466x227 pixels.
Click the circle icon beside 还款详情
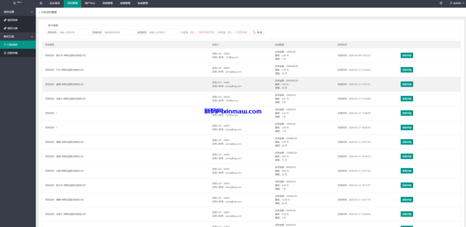coord(5,53)
